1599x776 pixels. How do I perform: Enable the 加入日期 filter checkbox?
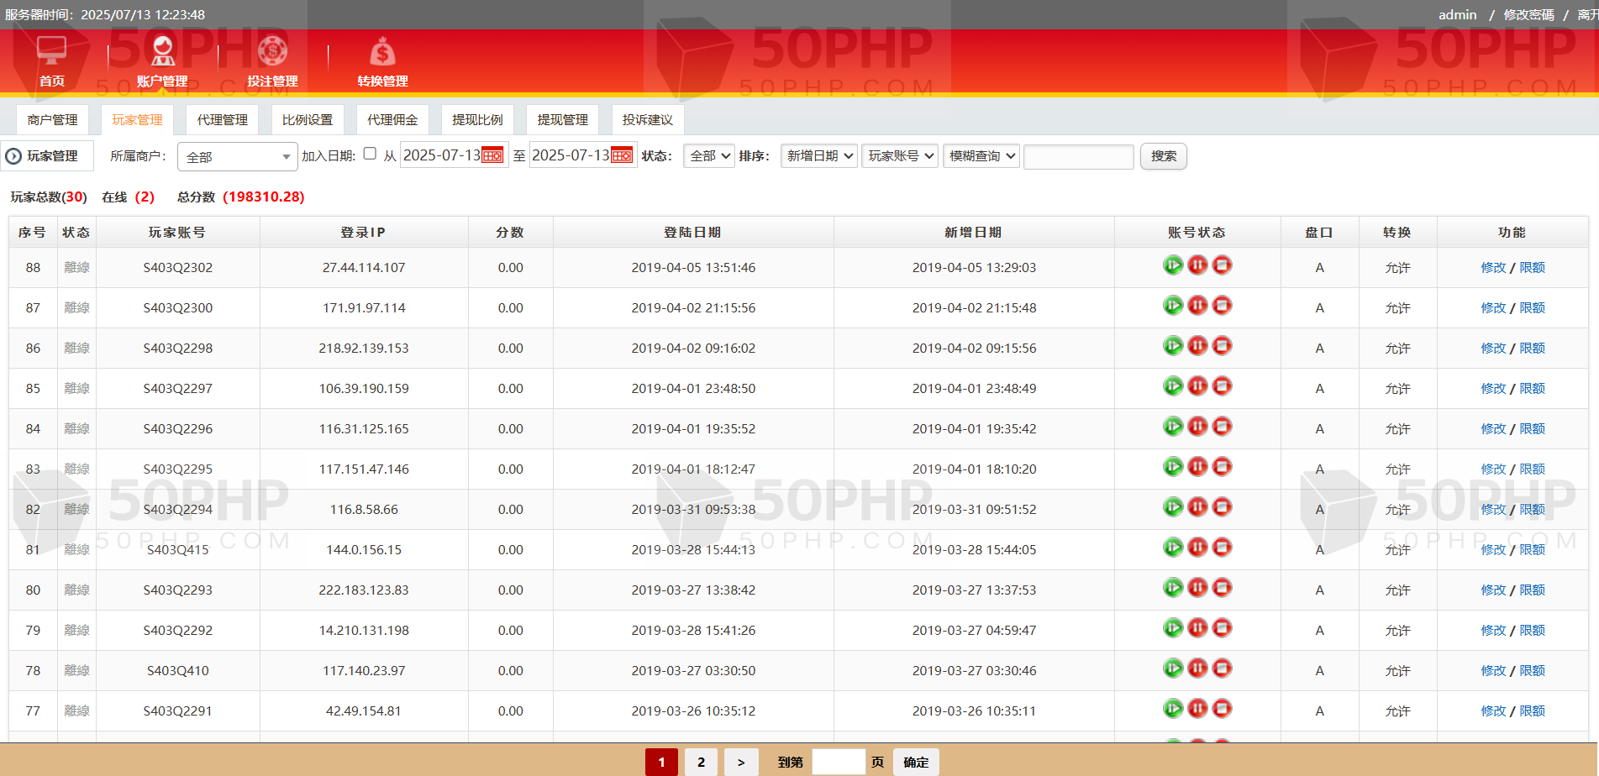pos(370,154)
